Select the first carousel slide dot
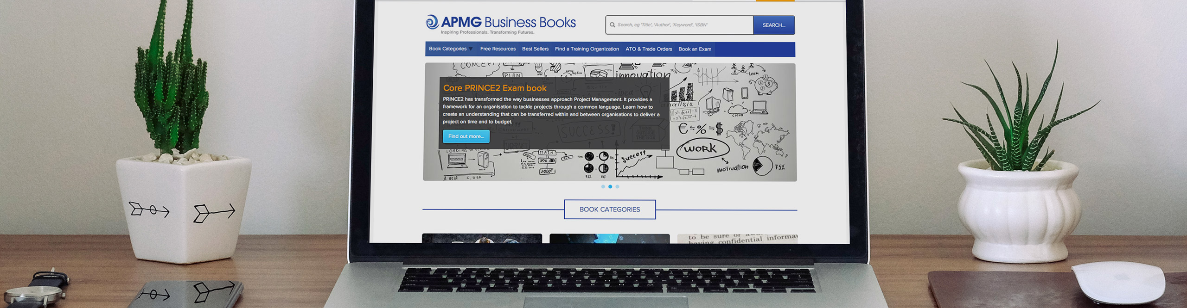 click(603, 186)
